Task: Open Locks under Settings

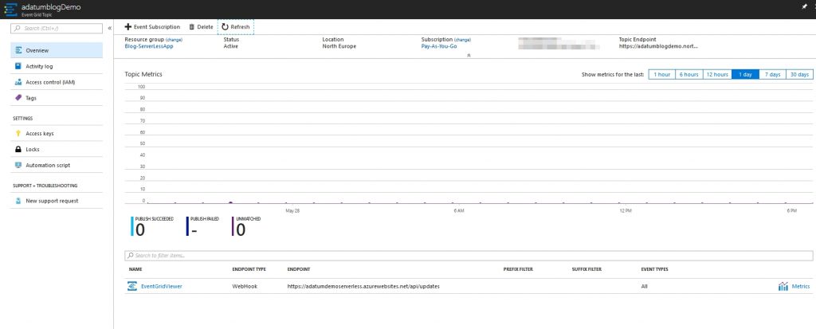Action: pos(57,150)
